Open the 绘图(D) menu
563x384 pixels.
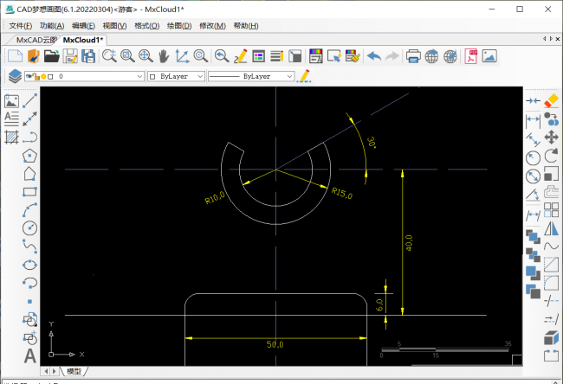[179, 26]
